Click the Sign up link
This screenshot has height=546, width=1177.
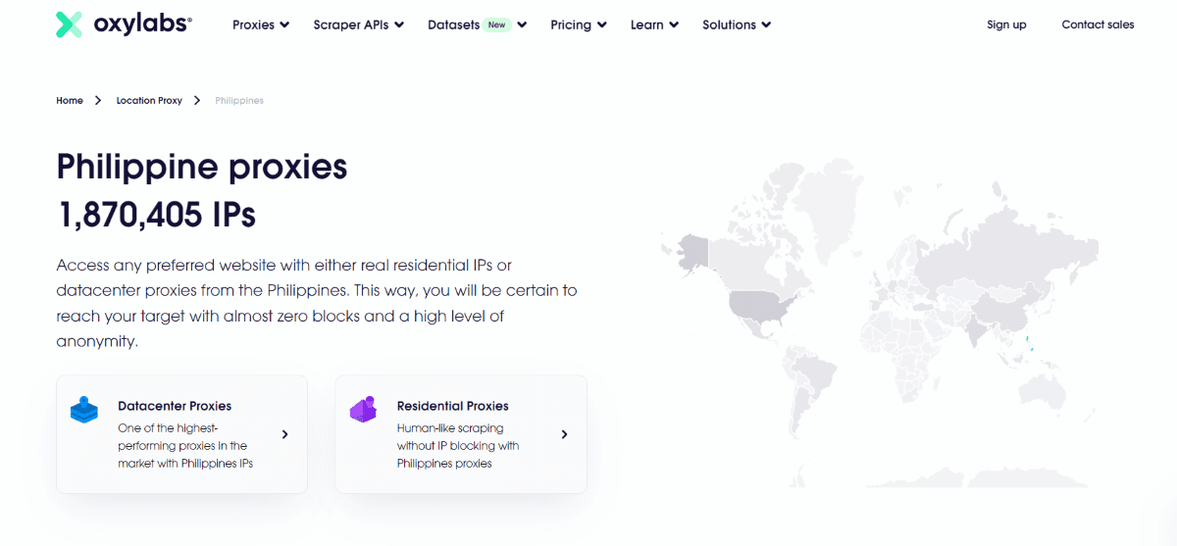[x=1006, y=25]
